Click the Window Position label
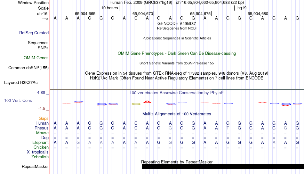This screenshot has height=174, width=304. (x=33, y=3)
